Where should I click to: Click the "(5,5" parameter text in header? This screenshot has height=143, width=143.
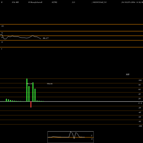pos(74,2)
